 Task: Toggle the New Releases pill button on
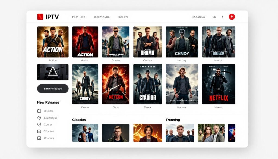[x=53, y=88]
